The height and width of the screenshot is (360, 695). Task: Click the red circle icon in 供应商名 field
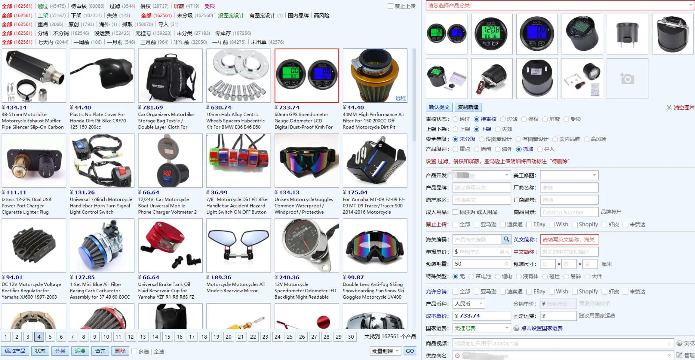457,356
